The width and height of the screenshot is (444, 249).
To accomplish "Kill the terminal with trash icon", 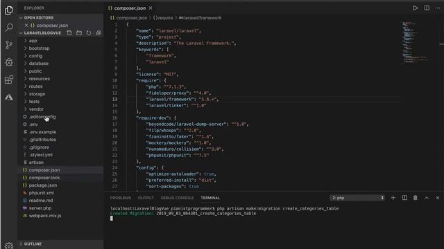I will pyautogui.click(x=415, y=198).
